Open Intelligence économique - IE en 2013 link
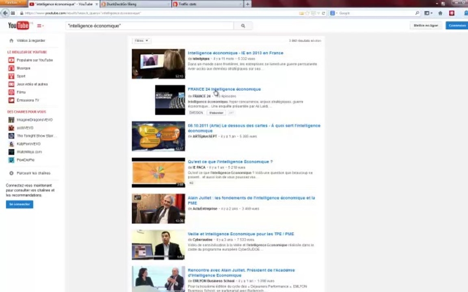This screenshot has width=468, height=292. point(236,53)
